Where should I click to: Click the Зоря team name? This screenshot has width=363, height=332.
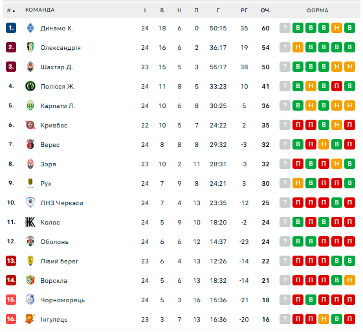click(x=48, y=164)
